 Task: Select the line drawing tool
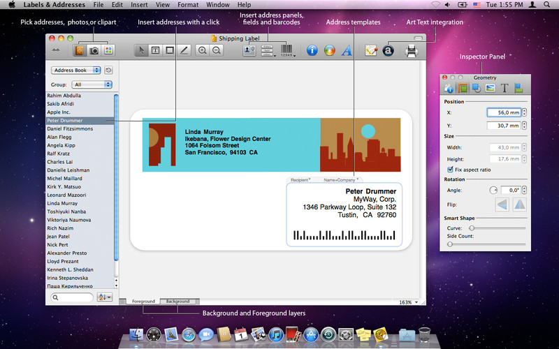pos(184,50)
